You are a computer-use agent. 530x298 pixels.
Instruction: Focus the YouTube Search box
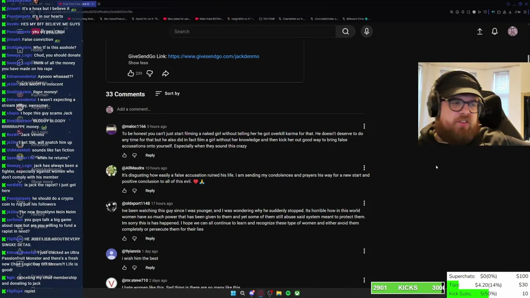tap(253, 31)
